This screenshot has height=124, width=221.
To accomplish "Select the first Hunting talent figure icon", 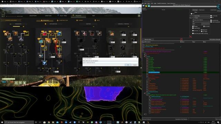I will point(77,33).
